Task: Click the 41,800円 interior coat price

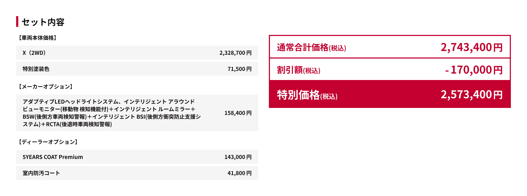Action: point(239,173)
